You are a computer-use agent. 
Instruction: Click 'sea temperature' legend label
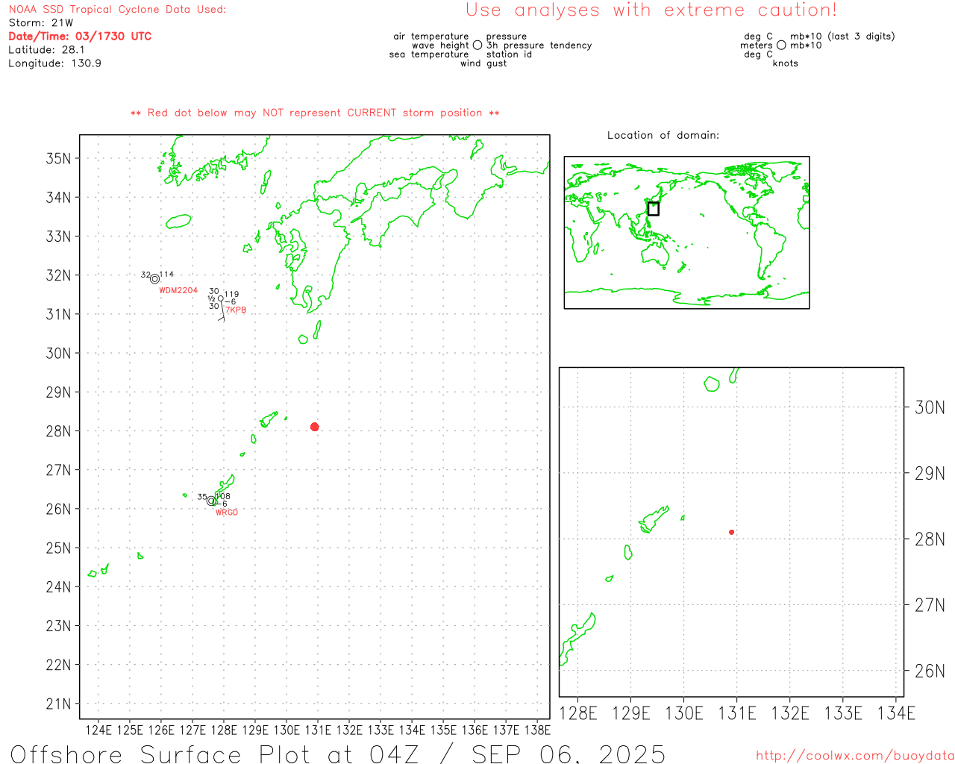click(x=429, y=54)
